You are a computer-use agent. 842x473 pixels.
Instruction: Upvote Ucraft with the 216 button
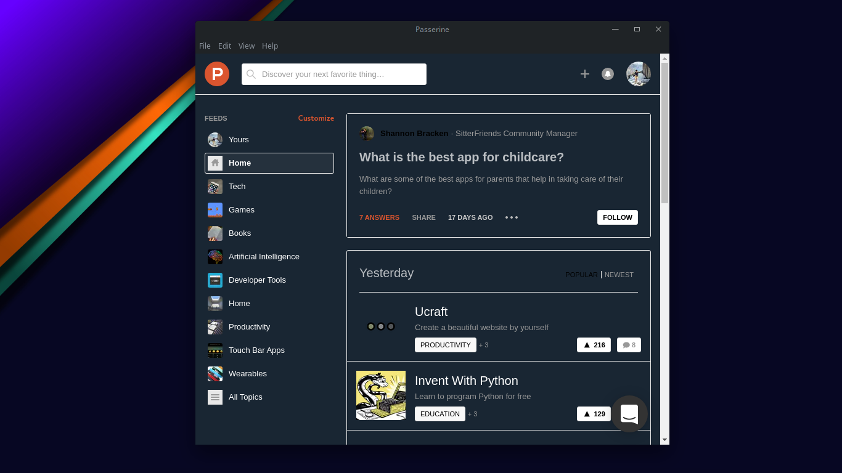pos(594,345)
